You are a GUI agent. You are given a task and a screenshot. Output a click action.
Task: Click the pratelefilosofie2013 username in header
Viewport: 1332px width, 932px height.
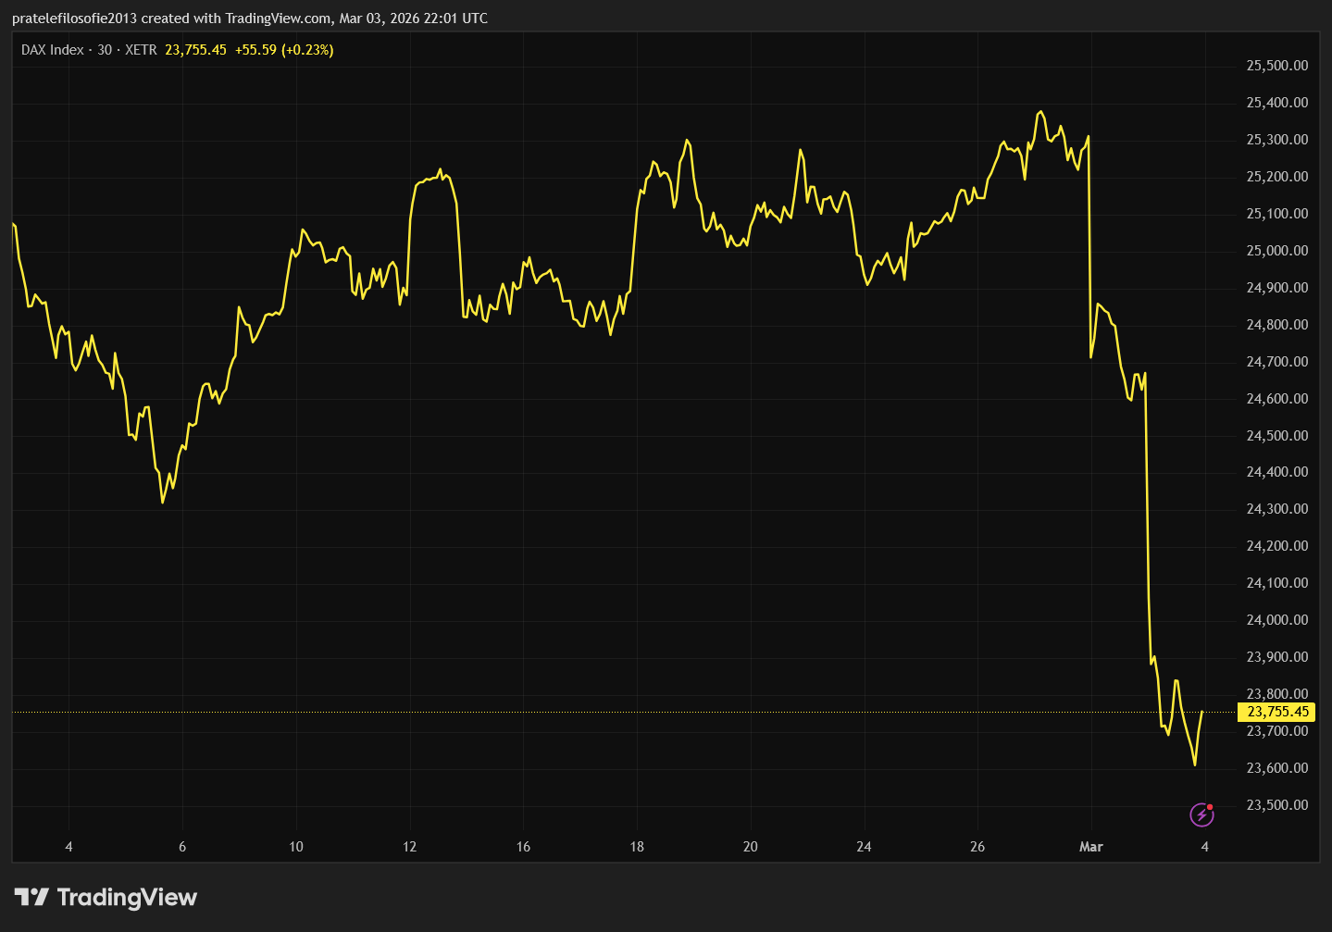tap(74, 19)
